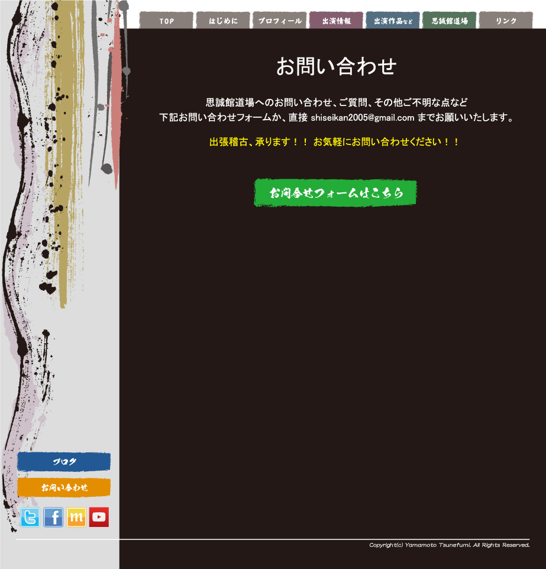
Task: Click the green お問合せフォームはこちら button
Action: (335, 193)
